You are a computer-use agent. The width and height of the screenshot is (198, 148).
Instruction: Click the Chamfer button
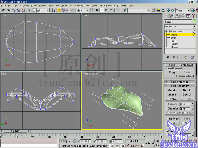pos(173,109)
